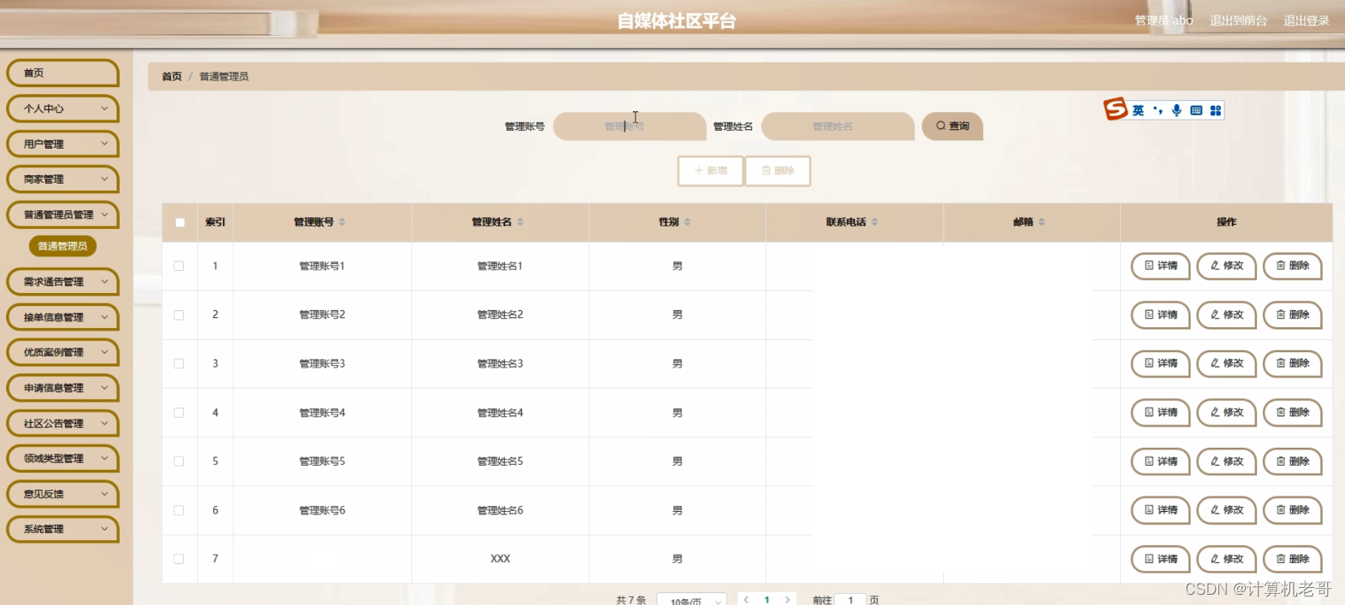Collapse the 普通管理员管理 sidebar menu
The width and height of the screenshot is (1345, 605).
pos(62,214)
